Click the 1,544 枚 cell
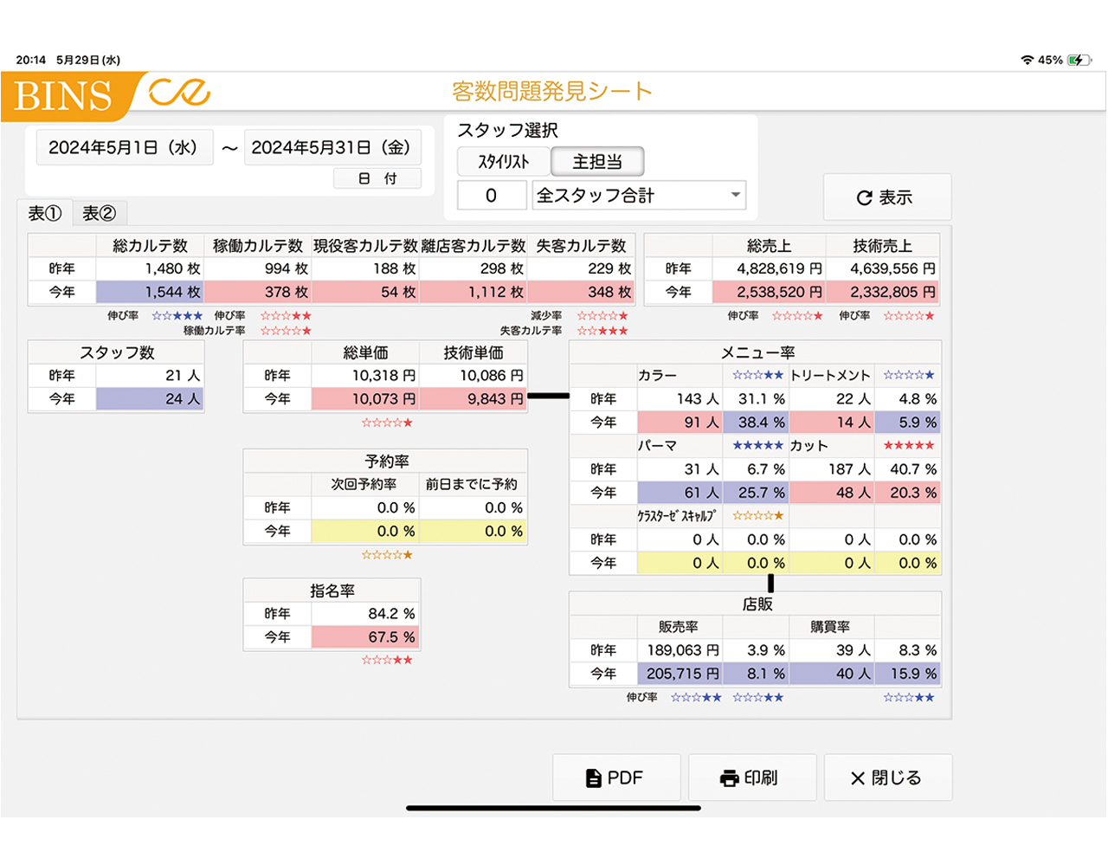This screenshot has width=1108, height=865. [150, 293]
